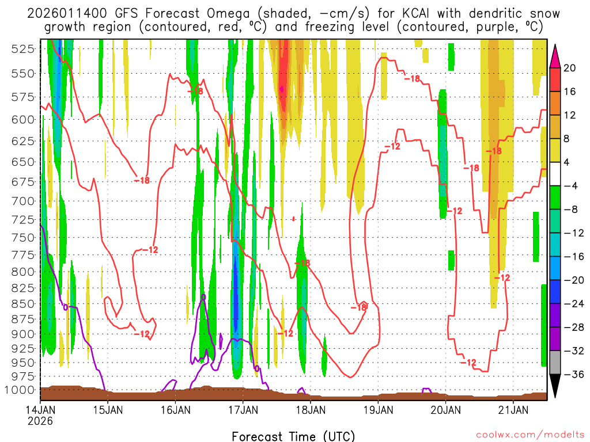This screenshot has width=590, height=442.
Task: Click the 550 pressure level label
Action: [23, 73]
